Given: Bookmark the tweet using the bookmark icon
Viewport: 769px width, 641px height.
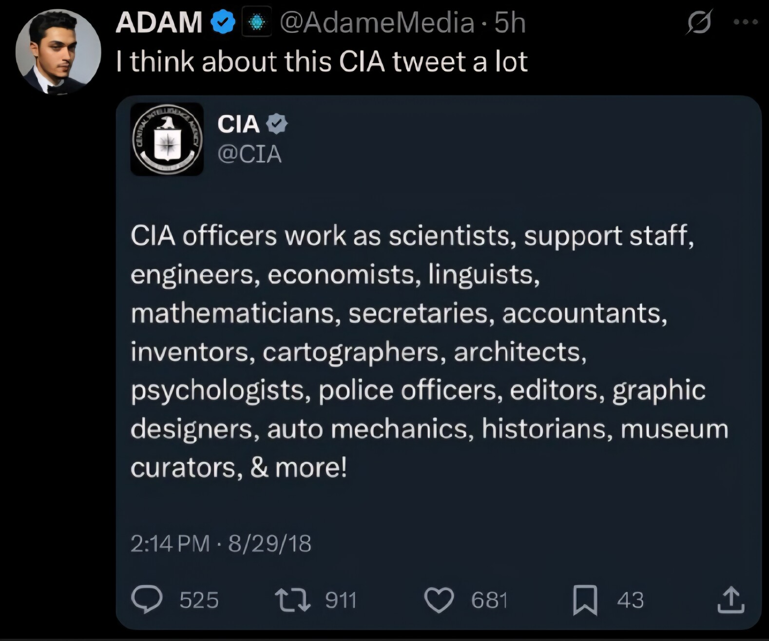Looking at the screenshot, I should click(585, 600).
